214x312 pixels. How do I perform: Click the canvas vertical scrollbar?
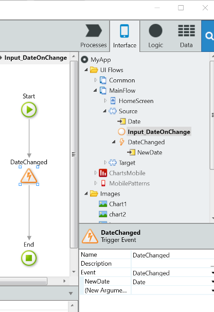(x=74, y=154)
